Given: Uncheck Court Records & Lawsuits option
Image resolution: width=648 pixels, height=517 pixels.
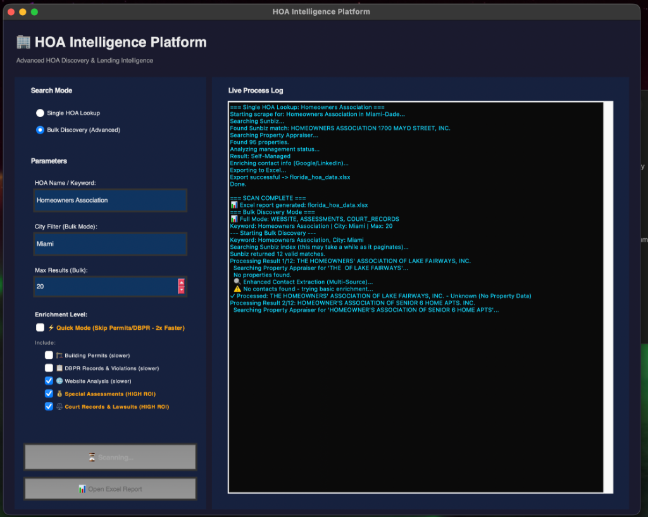Looking at the screenshot, I should click(49, 406).
